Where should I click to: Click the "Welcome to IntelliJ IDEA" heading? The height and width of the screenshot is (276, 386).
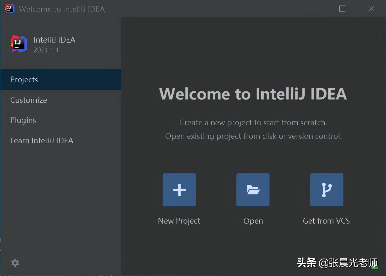(253, 94)
